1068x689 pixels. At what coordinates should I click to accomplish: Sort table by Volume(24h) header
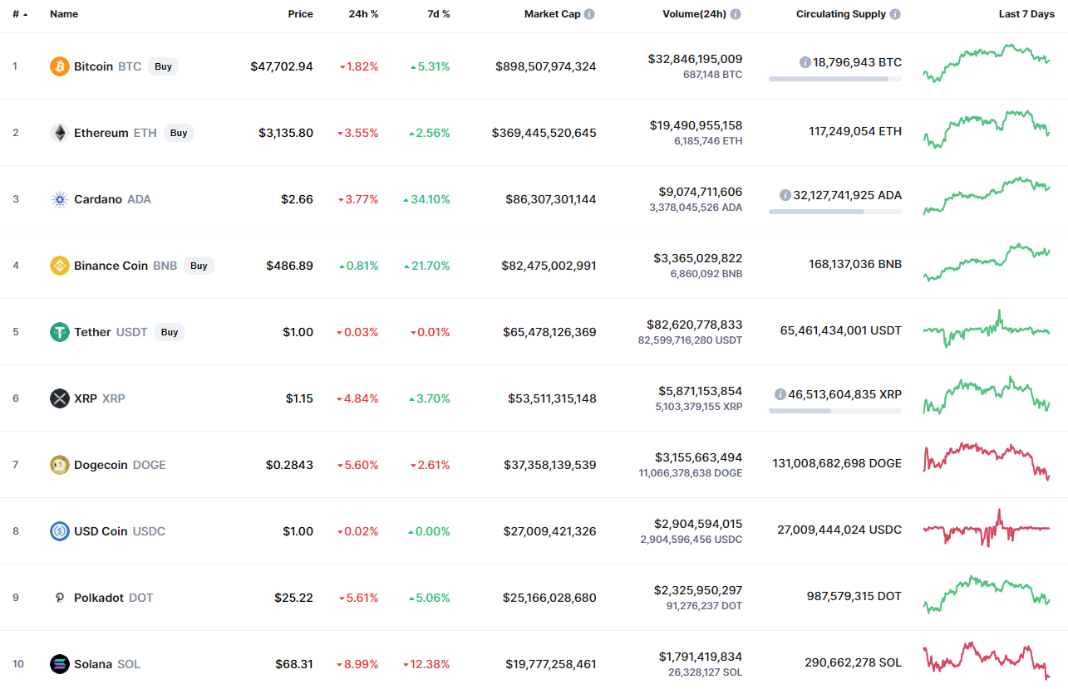(695, 14)
